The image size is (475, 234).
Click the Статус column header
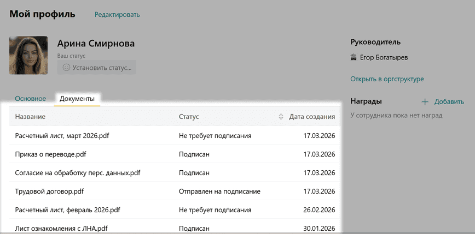[189, 117]
